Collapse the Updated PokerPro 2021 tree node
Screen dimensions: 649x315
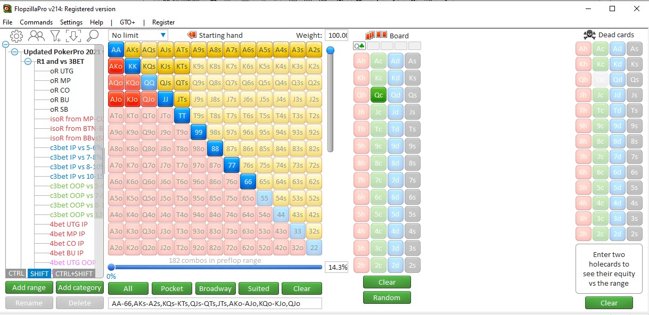point(15,52)
